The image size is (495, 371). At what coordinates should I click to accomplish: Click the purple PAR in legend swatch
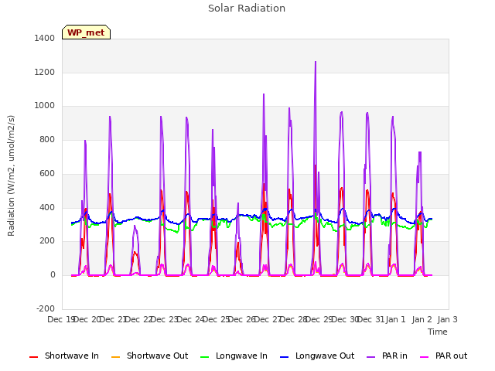[x=371, y=357]
